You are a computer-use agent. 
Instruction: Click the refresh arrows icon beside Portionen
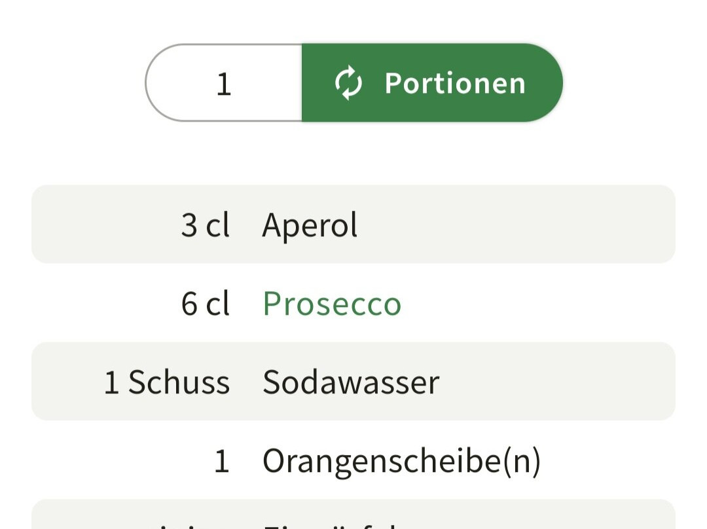coord(348,83)
